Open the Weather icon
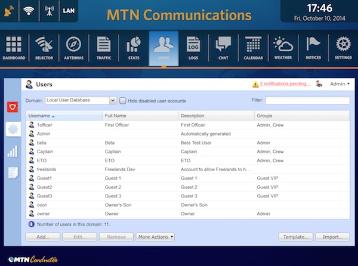This screenshot has height=266, width=358. 283,48
